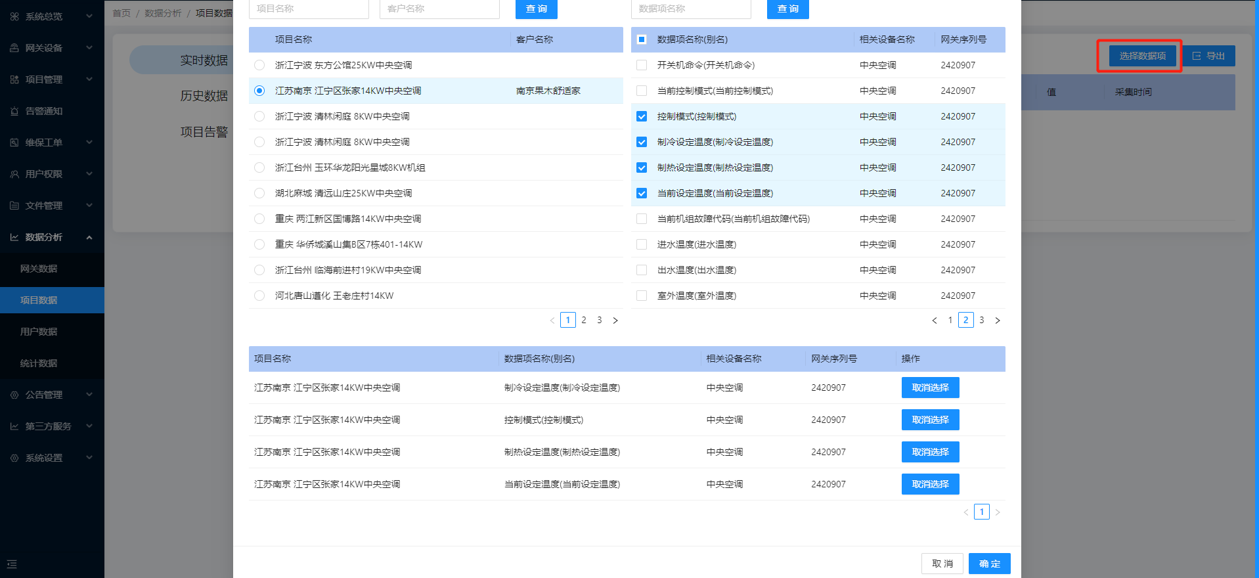Click the 网关设备 sidebar icon

tap(14, 48)
